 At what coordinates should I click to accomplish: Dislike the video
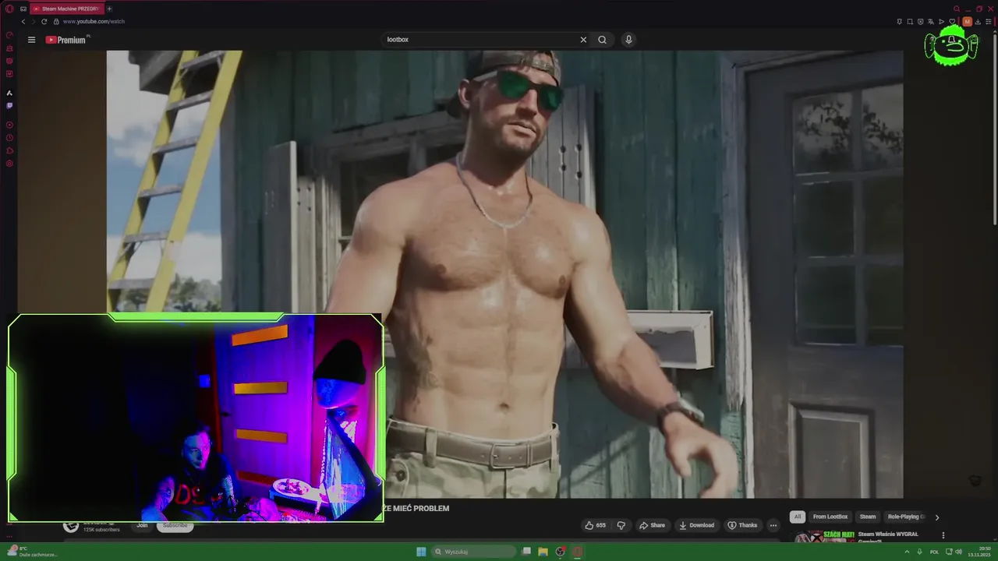point(621,525)
